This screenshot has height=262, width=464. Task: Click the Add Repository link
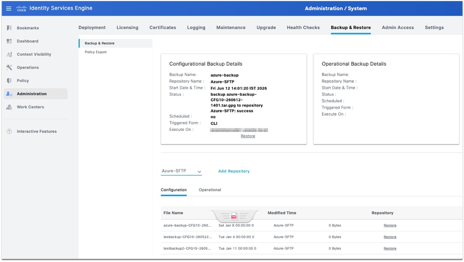pos(234,171)
